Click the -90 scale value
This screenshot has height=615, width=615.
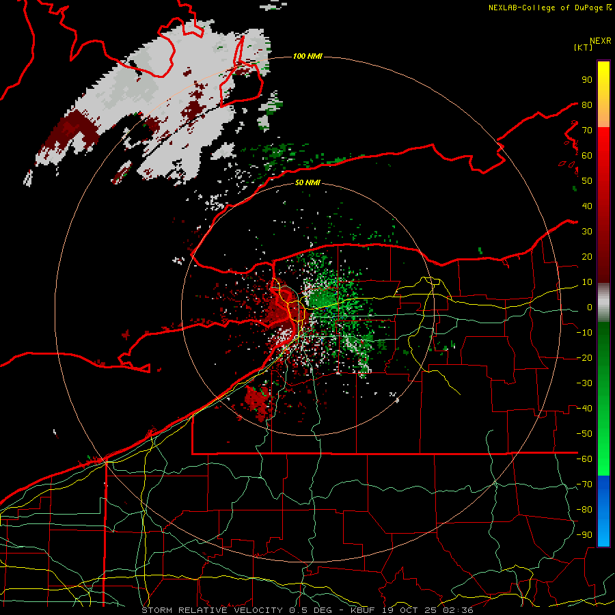coord(584,535)
